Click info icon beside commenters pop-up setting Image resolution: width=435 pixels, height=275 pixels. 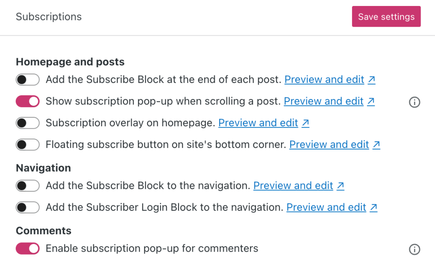coord(414,249)
